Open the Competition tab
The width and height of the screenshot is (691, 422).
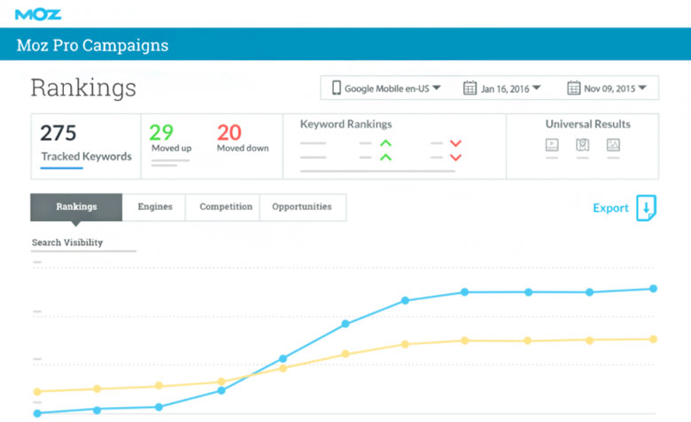[226, 207]
